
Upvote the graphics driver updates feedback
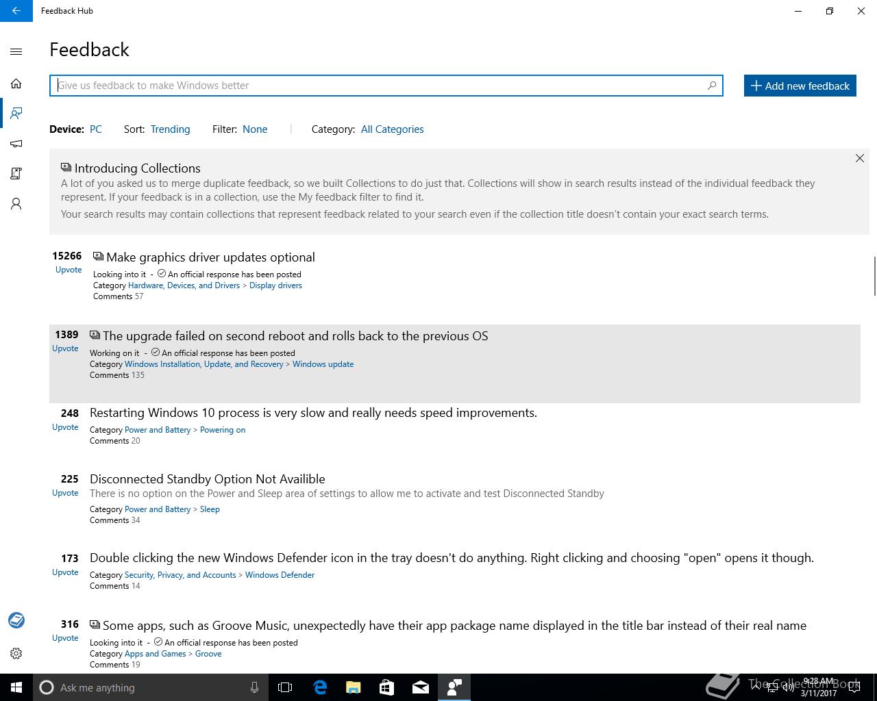69,270
